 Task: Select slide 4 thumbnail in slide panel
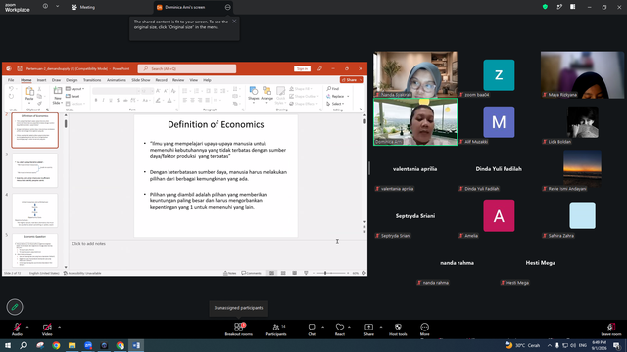(35, 210)
